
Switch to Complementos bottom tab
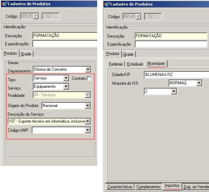tap(149, 187)
